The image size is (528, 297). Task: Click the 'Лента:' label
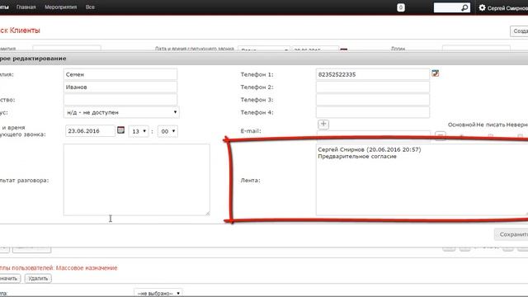[x=250, y=181]
